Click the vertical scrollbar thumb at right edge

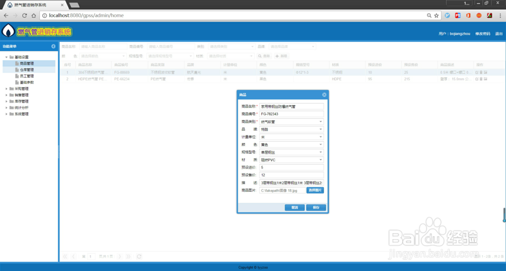(x=504, y=215)
